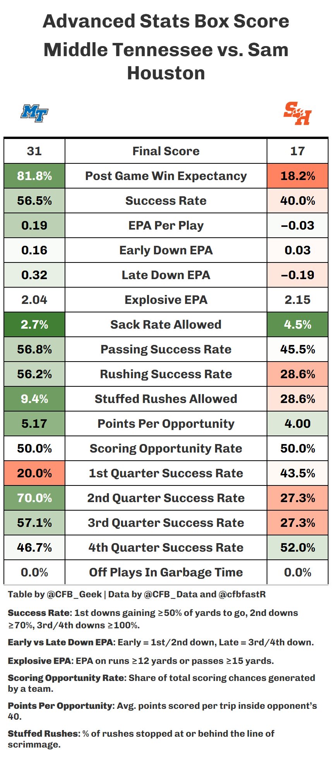Select Sam Houston's 4.5% sack rate cell
This screenshot has height=758, width=332.
click(x=298, y=324)
